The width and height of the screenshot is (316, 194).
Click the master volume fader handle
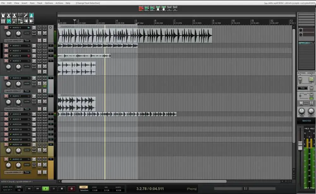click(x=300, y=146)
